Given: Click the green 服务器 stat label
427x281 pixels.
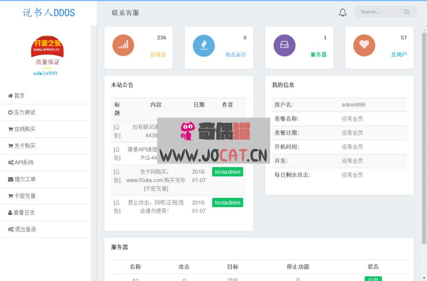Looking at the screenshot, I should coord(318,55).
